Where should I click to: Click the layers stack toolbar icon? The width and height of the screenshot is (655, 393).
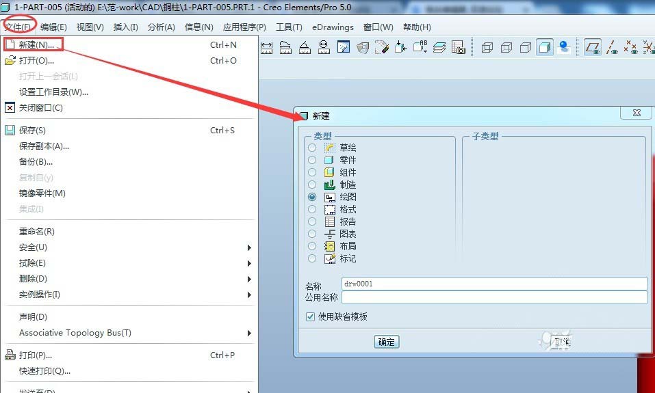click(x=439, y=47)
